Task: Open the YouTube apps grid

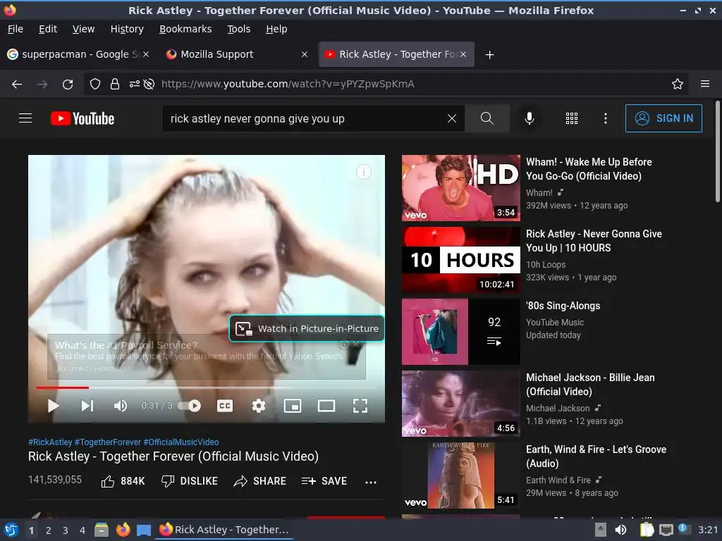Action: [571, 118]
